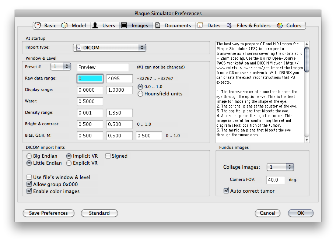This screenshot has width=336, height=242.
Task: Click the Documents tab page icon
Action: (x=157, y=25)
